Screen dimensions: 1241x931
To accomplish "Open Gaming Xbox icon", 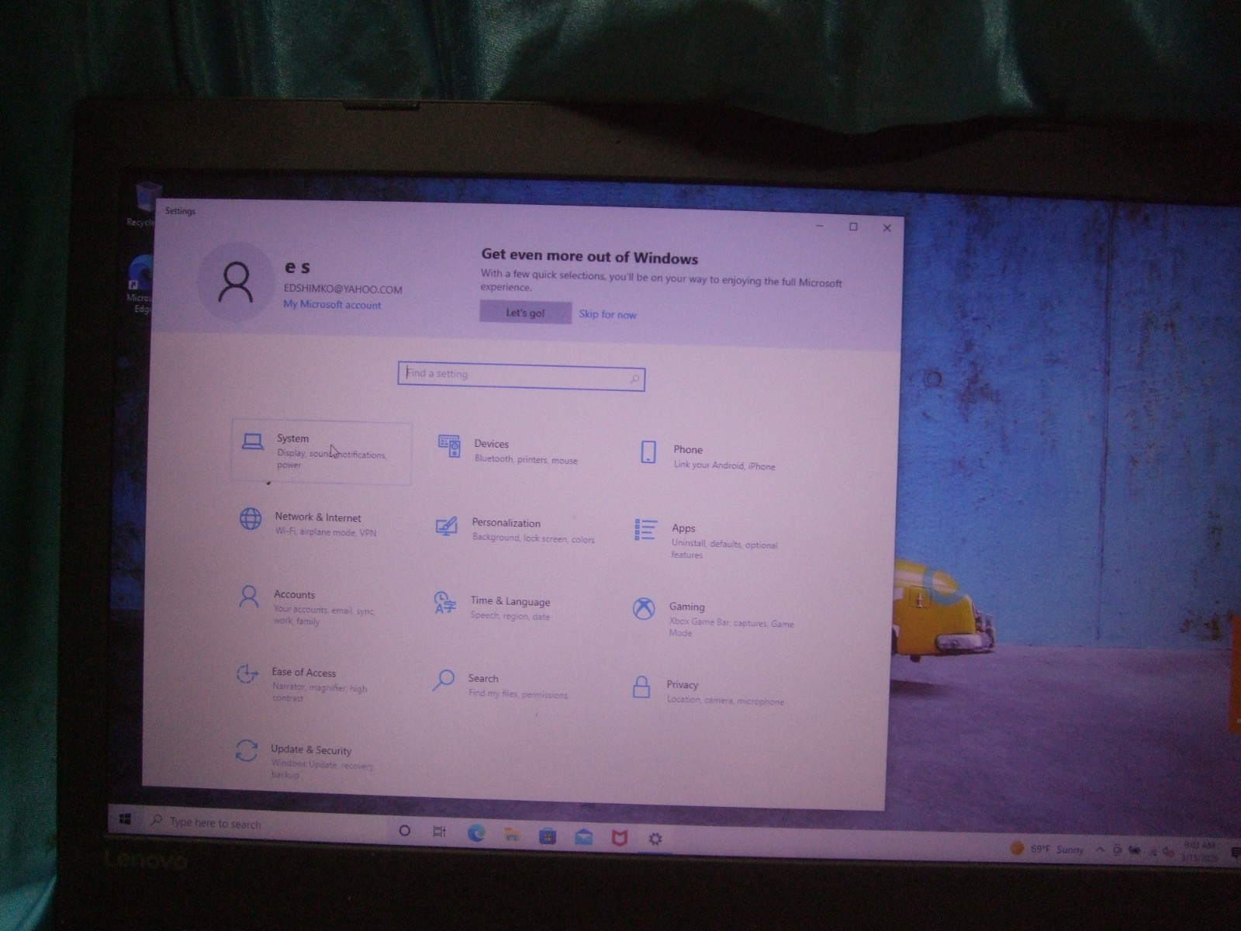I will click(644, 609).
